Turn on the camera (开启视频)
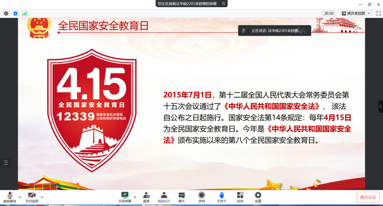383x206 pixels. [32, 196]
